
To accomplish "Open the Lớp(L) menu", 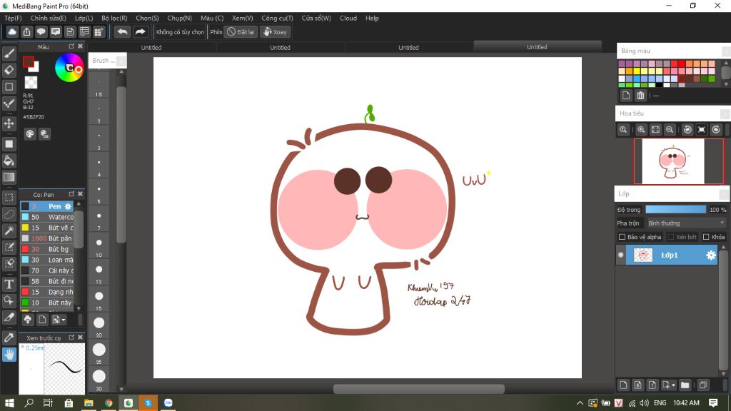I will coord(84,18).
